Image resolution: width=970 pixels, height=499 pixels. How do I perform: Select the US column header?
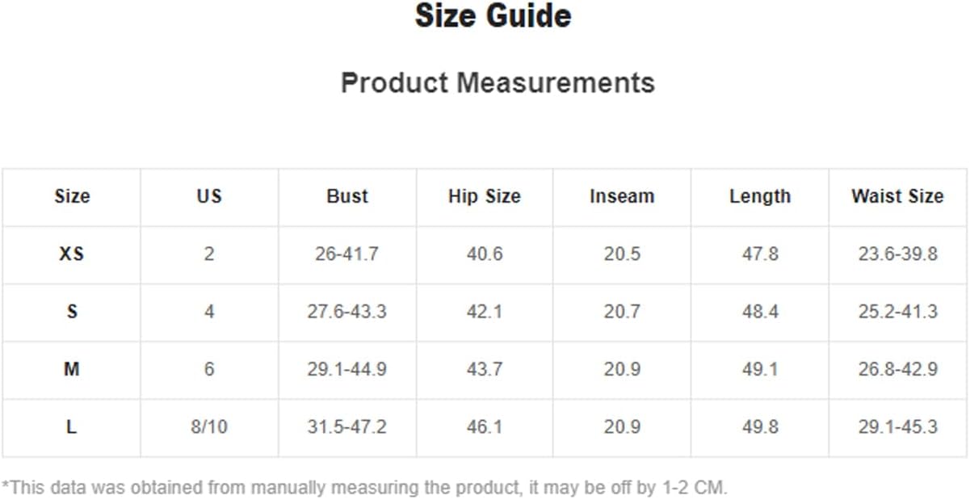tap(209, 196)
